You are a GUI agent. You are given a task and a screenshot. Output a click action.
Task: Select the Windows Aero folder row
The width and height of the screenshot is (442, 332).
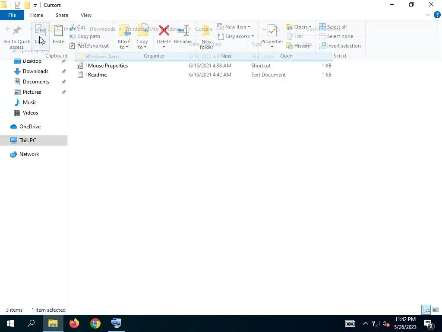(204, 57)
